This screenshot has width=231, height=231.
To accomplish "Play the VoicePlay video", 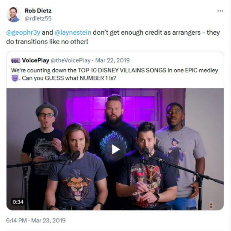I will 115,149.
